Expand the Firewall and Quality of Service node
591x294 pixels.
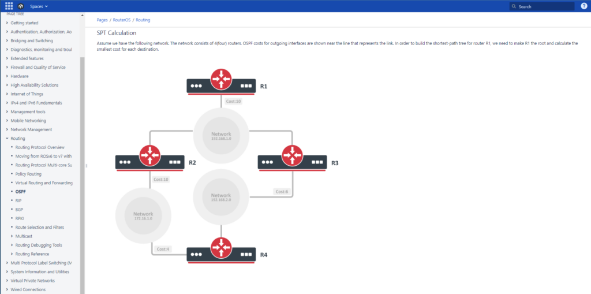(7, 68)
